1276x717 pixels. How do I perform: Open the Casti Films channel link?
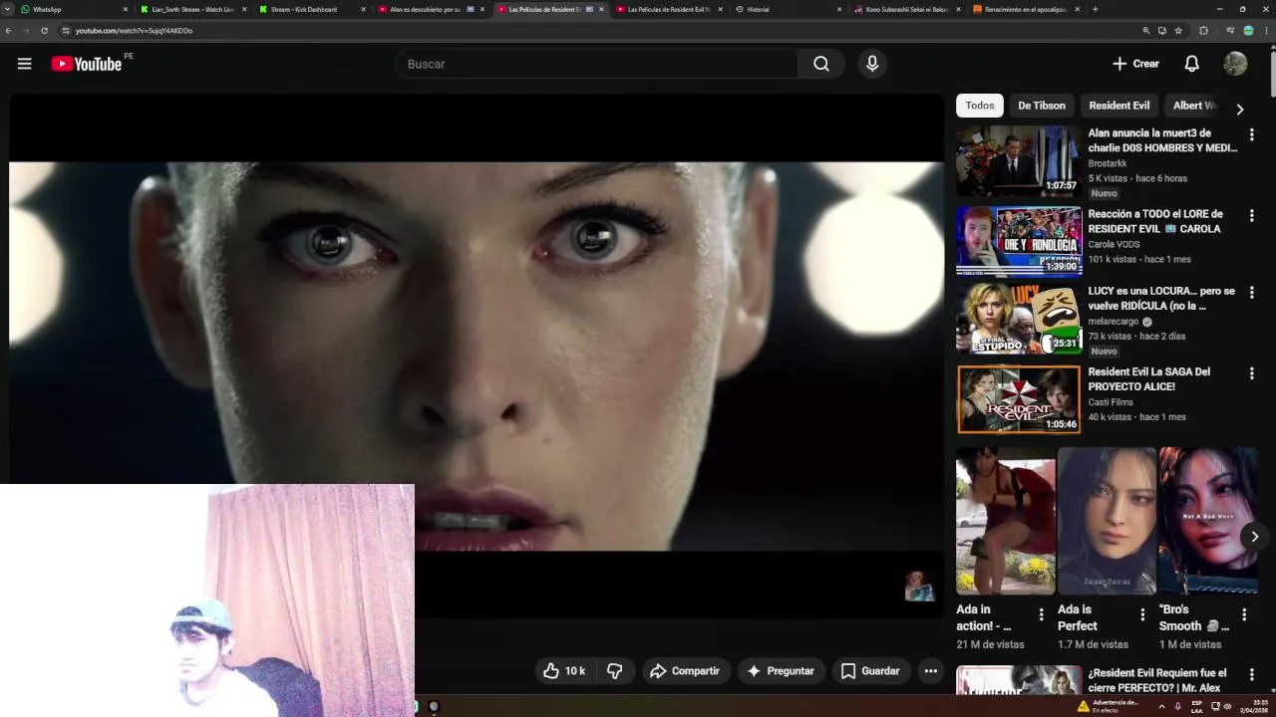pyautogui.click(x=1111, y=402)
